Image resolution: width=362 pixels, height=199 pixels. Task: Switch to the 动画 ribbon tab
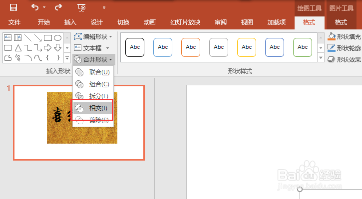[150, 22]
